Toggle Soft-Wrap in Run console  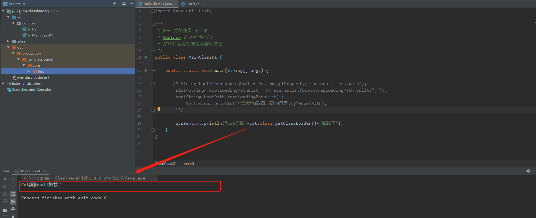13,194
